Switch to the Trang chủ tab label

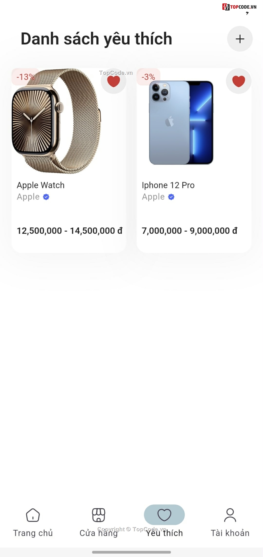(33, 533)
